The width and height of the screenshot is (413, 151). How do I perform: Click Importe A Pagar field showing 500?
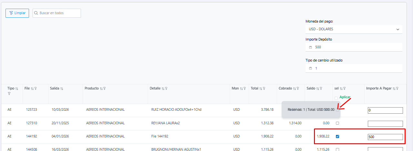(385, 137)
